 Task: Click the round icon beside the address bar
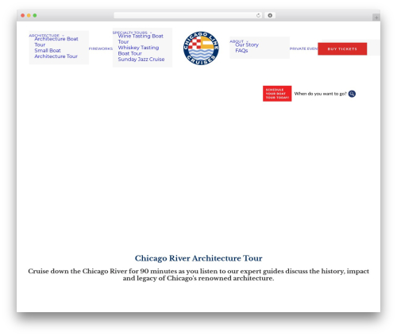tap(270, 16)
